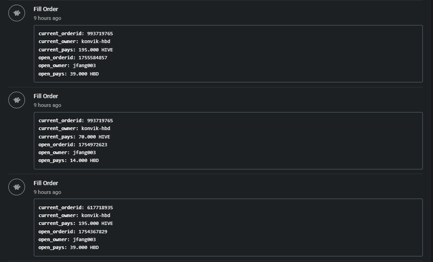Click jfang003 owner in second order details
The image size is (433, 262).
pos(84,152)
